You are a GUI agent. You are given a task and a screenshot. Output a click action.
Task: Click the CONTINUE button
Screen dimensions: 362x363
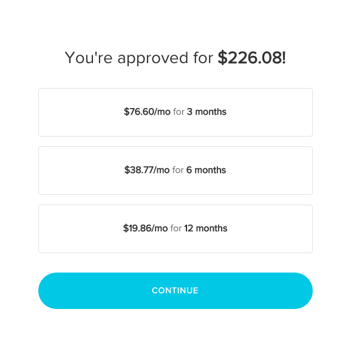(176, 291)
